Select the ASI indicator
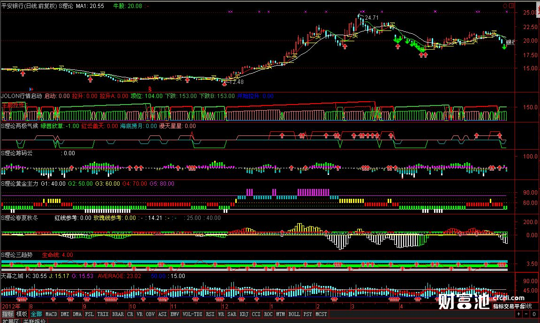540x323 pixels. [162, 314]
